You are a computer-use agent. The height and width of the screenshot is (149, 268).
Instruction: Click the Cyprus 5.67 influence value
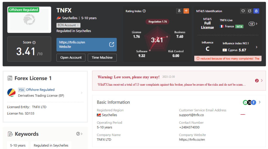(237, 50)
